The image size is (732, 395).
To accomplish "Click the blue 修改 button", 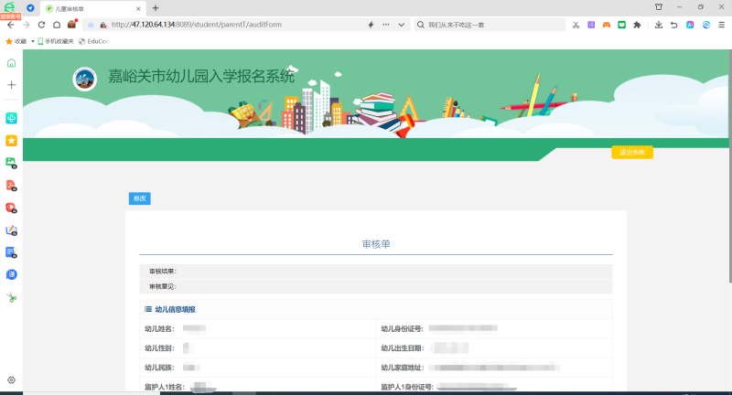I will (x=139, y=198).
